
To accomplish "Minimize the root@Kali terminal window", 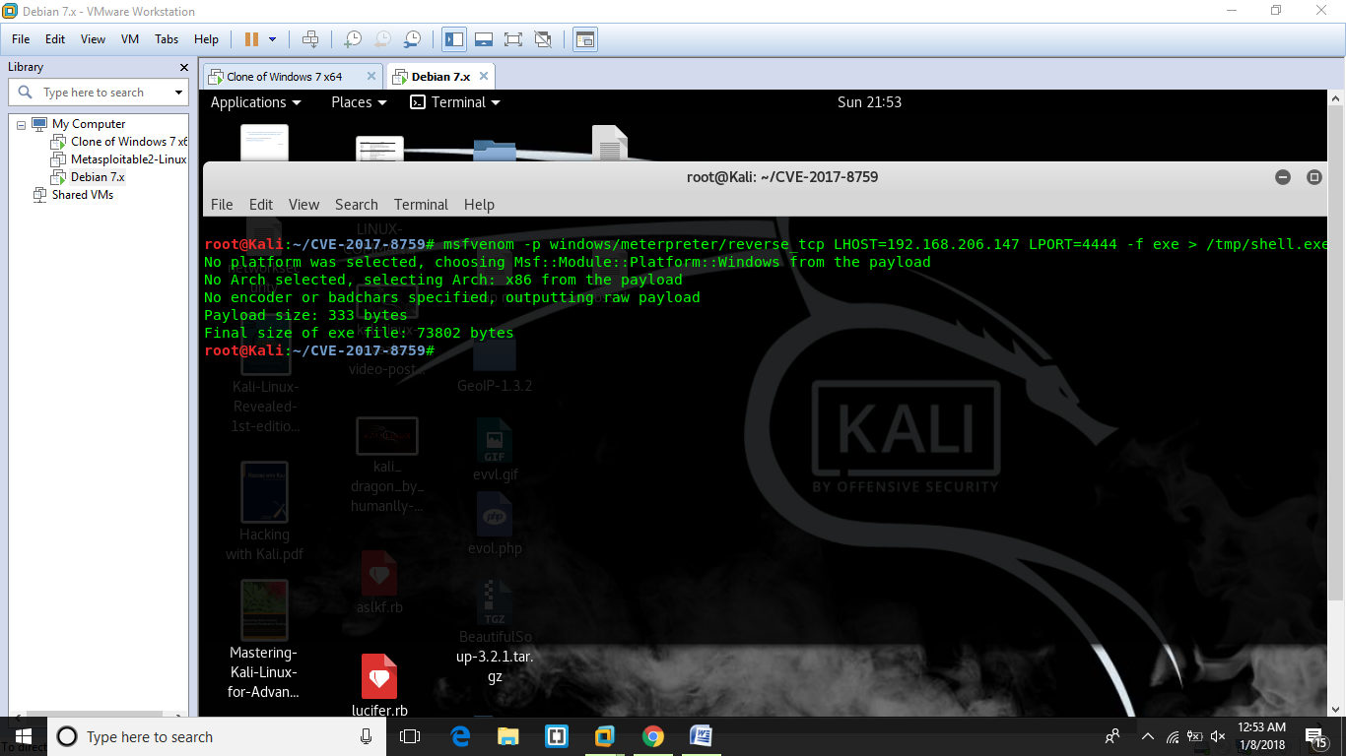I will pyautogui.click(x=1283, y=177).
